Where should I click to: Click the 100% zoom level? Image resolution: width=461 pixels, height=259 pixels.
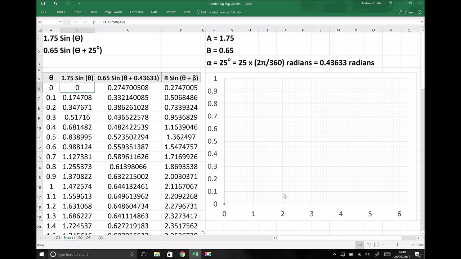click(420, 245)
